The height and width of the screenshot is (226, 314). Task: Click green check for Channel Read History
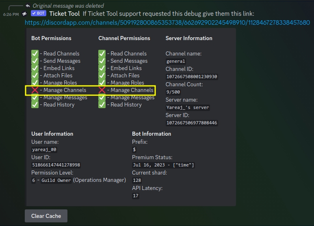pyautogui.click(x=102, y=104)
